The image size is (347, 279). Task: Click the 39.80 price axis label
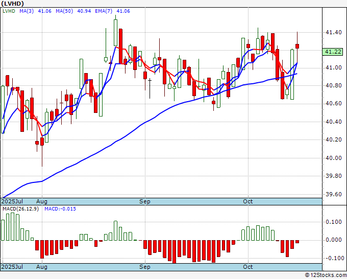tap(334, 176)
